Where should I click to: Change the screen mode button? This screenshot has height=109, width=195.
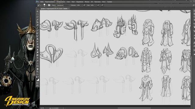(37, 85)
